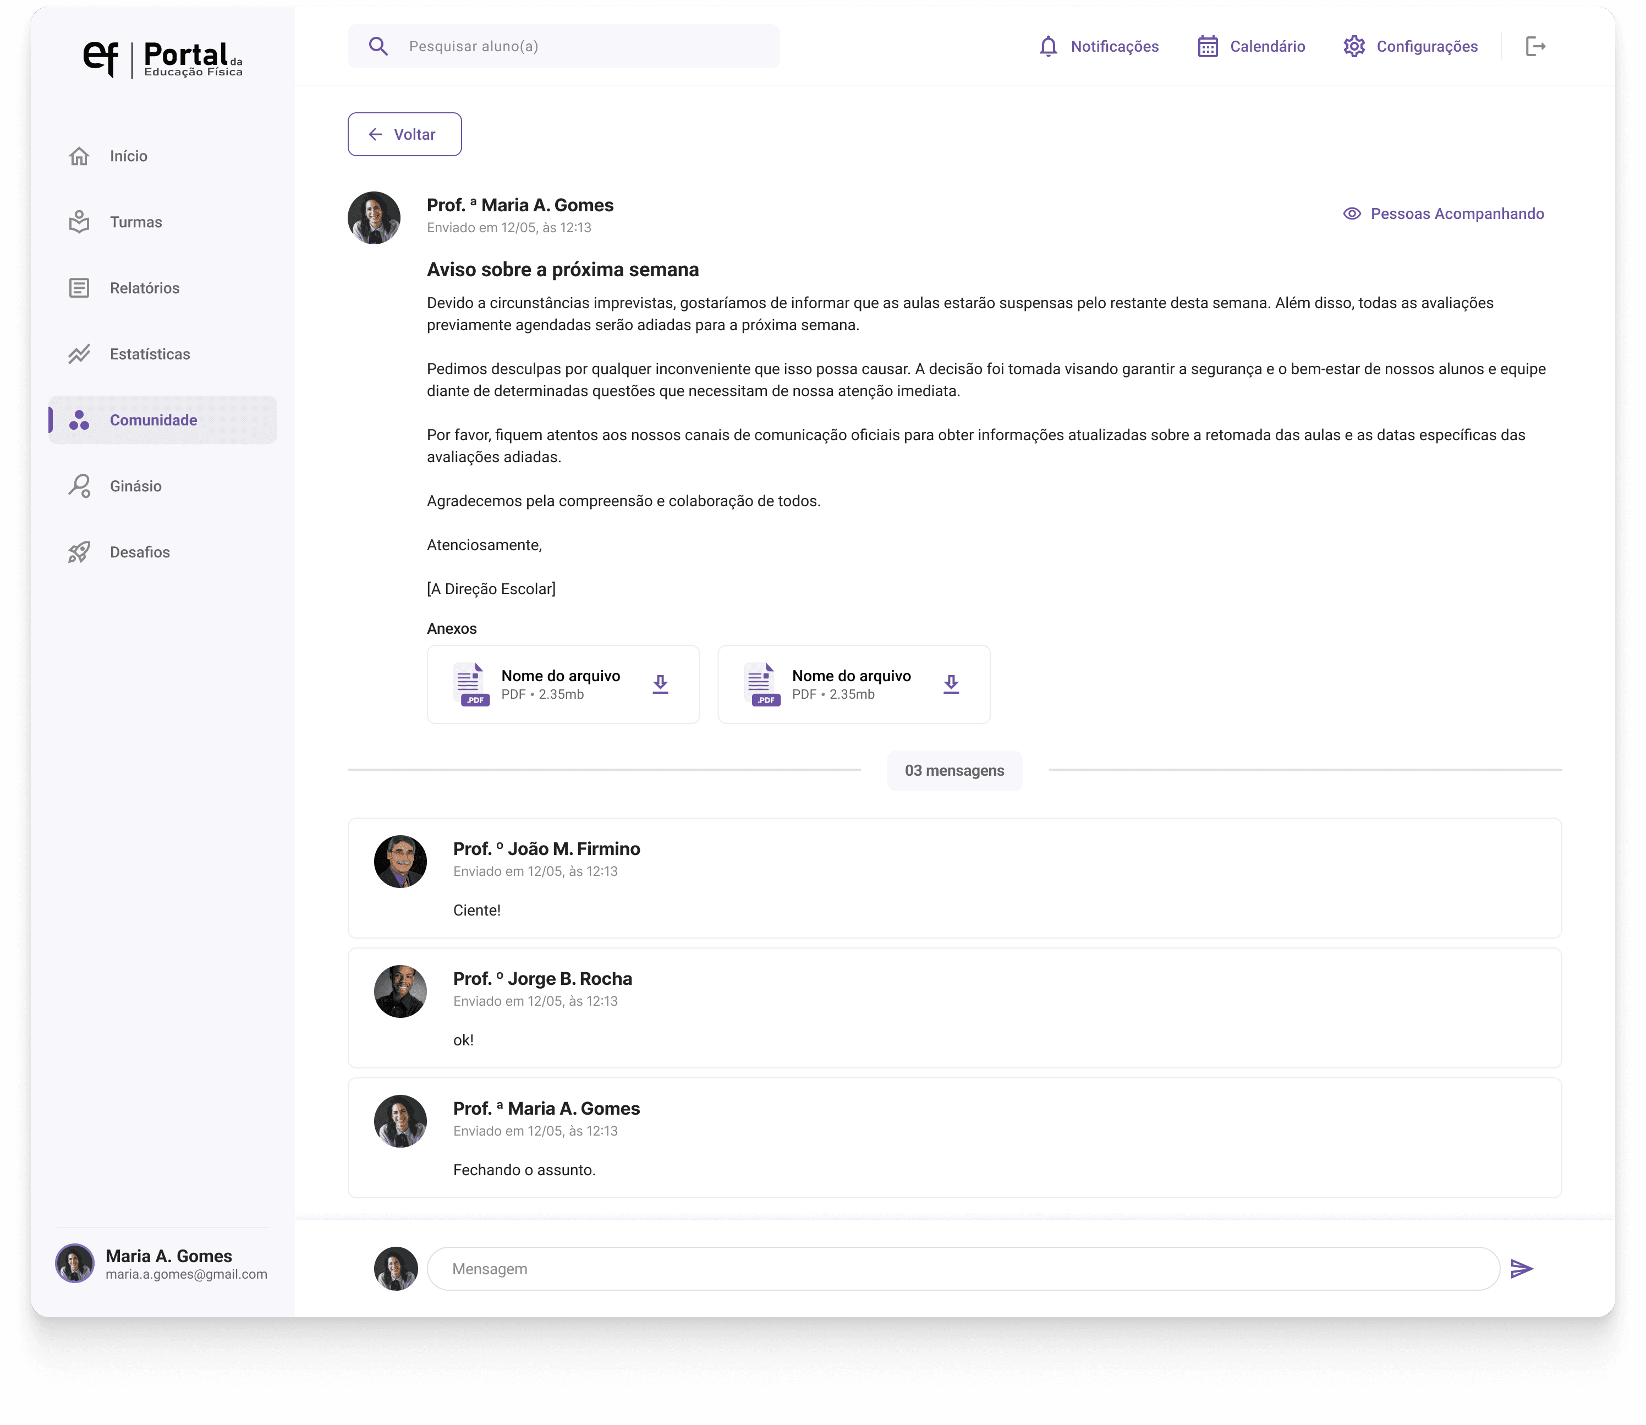Click the Configurações gear icon
Image resolution: width=1646 pixels, height=1425 pixels.
(1353, 46)
